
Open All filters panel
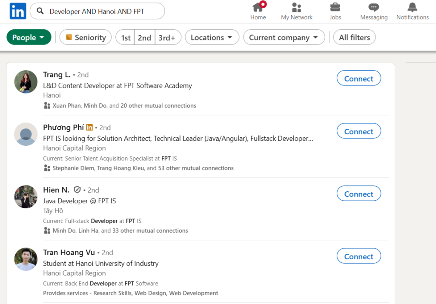pos(354,37)
